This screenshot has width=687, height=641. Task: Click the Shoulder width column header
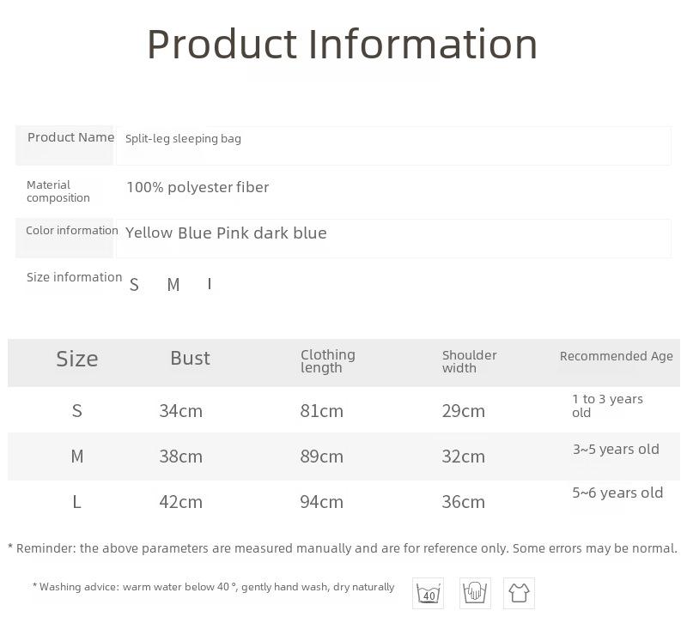pos(469,361)
